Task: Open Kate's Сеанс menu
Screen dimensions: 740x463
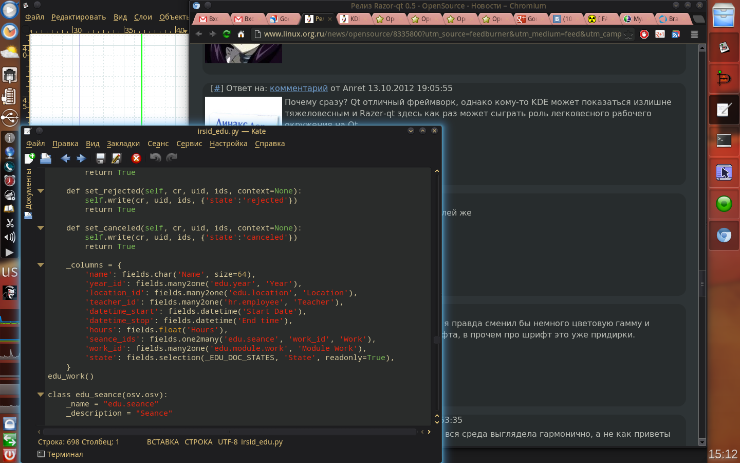Action: pos(158,144)
